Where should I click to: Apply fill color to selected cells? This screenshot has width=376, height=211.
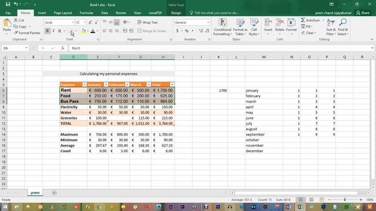pos(83,31)
